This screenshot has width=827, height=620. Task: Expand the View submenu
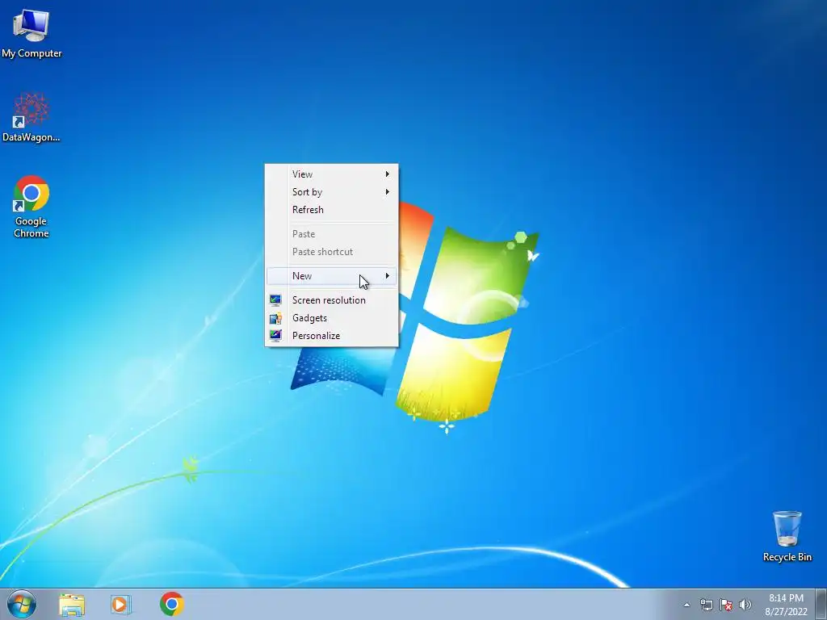331,174
